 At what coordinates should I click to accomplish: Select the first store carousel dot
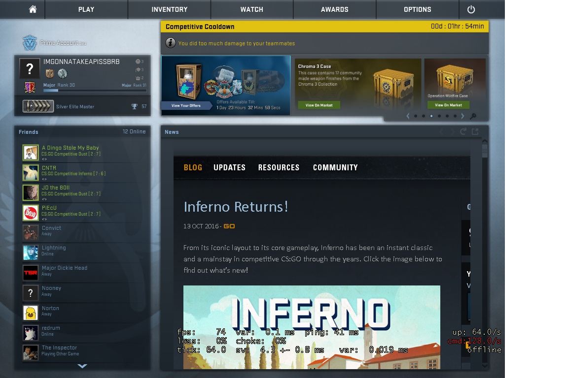click(x=416, y=116)
